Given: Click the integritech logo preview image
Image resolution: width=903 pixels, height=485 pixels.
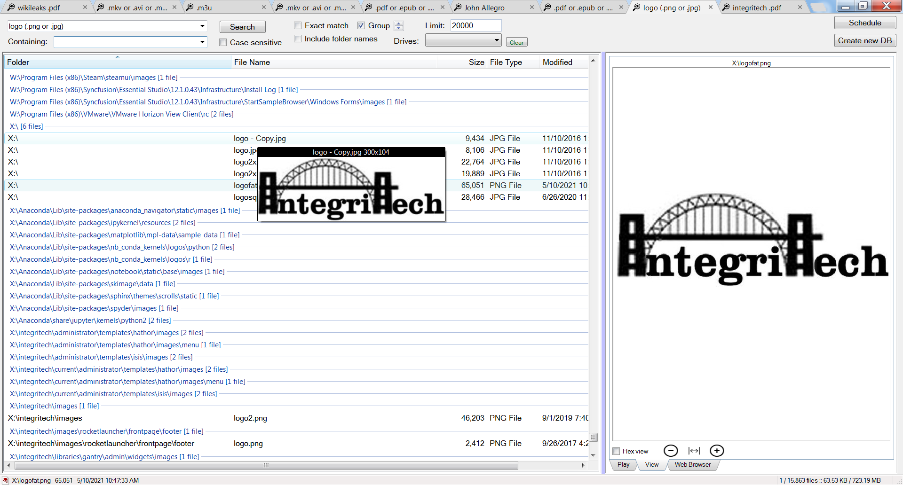Looking at the screenshot, I should 752,240.
